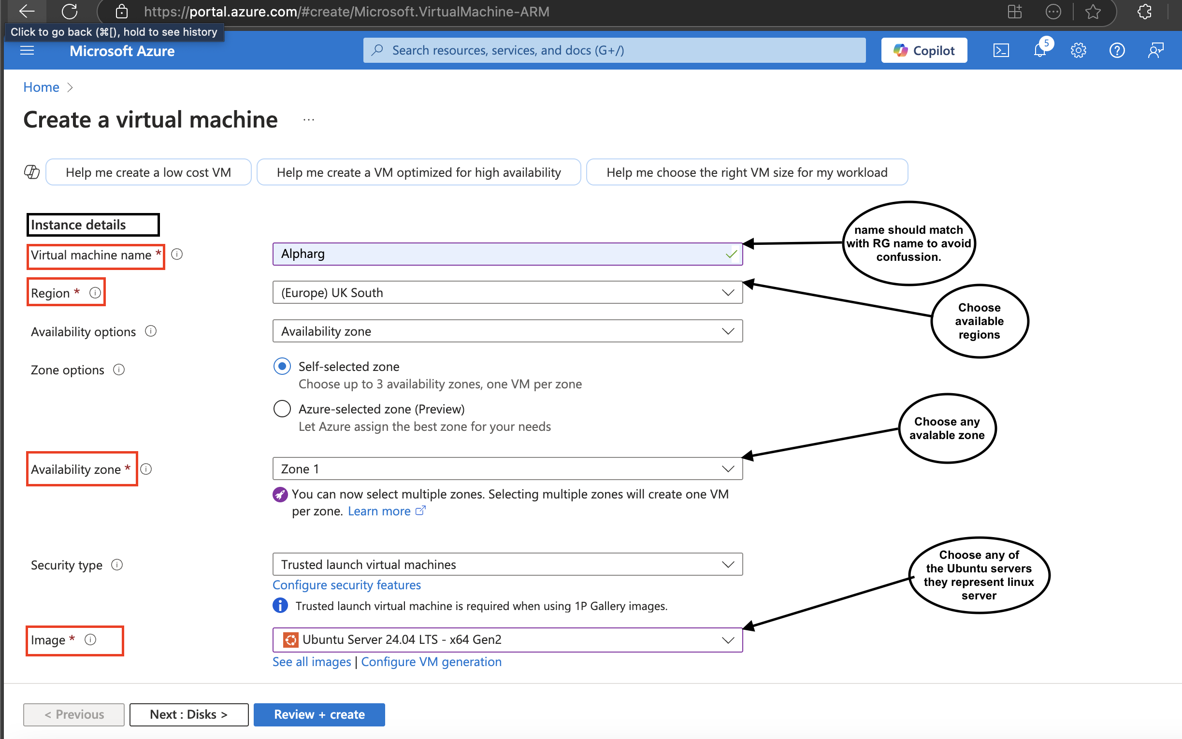1182x739 pixels.
Task: Click Help me create a low cost VM
Action: click(x=149, y=172)
